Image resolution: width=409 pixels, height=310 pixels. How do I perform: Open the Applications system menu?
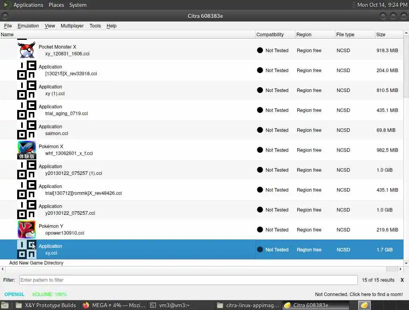coord(24,5)
